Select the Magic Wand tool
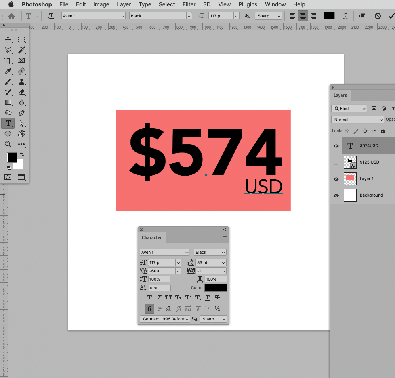The height and width of the screenshot is (378, 395). click(21, 50)
